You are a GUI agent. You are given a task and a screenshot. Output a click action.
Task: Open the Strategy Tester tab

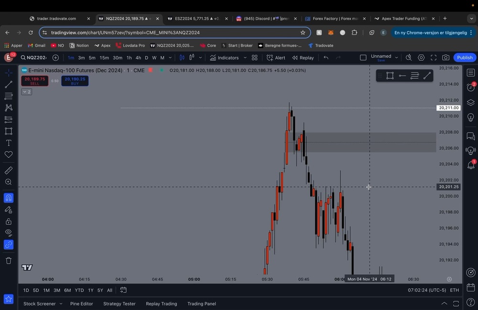pyautogui.click(x=119, y=304)
